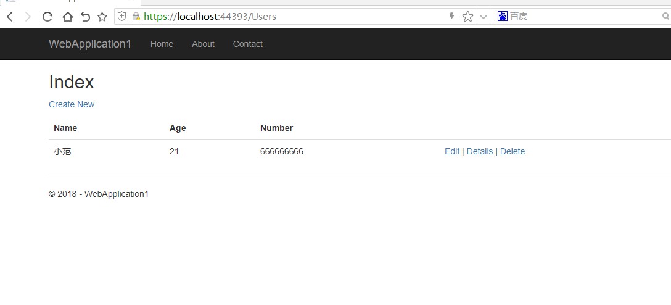Screen dimensions: 671x305
Task: Edit the 小范 user record
Action: 452,151
